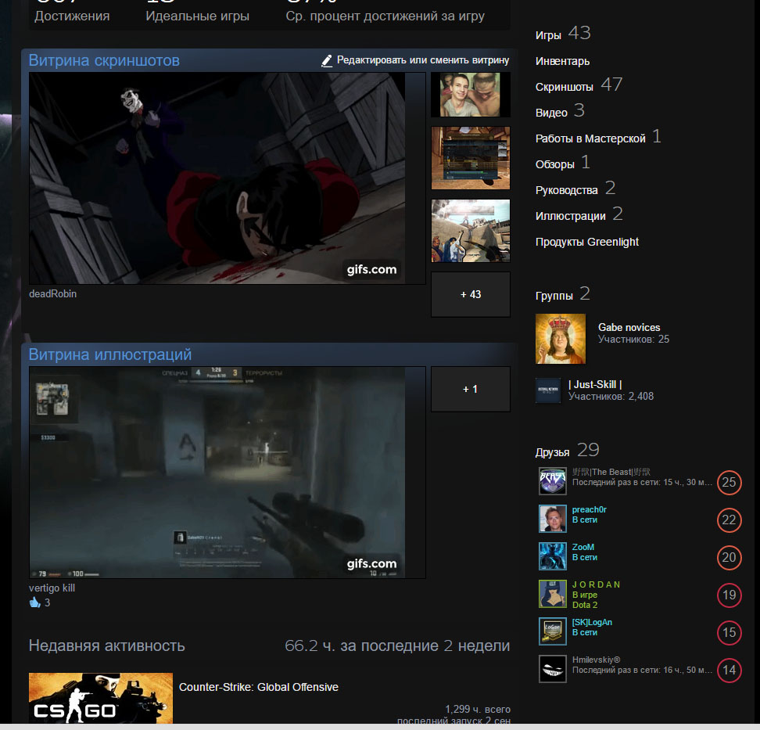This screenshot has height=730, width=760.
Task: Open preach0r profile name
Action: click(x=589, y=509)
